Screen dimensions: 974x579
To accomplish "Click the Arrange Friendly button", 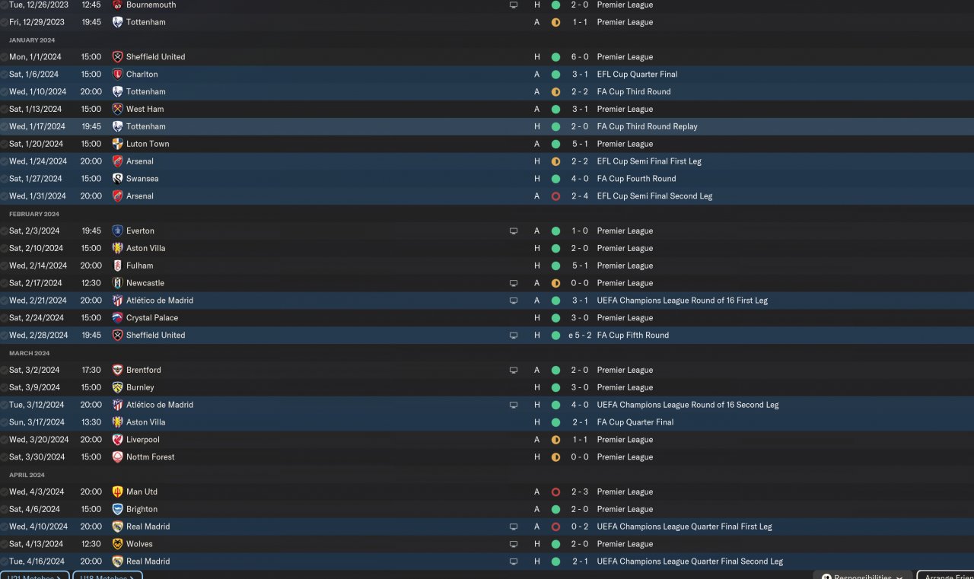I will pyautogui.click(x=947, y=576).
